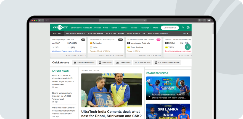
Task: Click the Sri Lanka flag icon
Action: 91,43
